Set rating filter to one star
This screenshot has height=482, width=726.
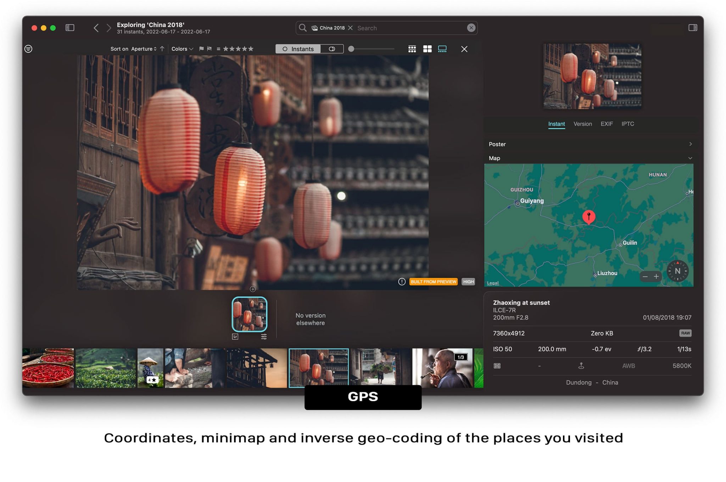click(226, 49)
